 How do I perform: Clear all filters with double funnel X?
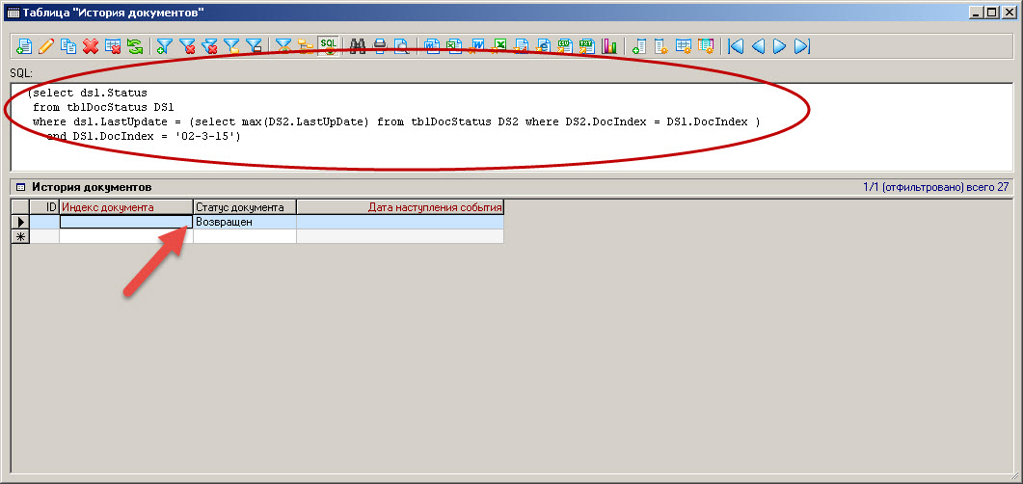click(209, 46)
